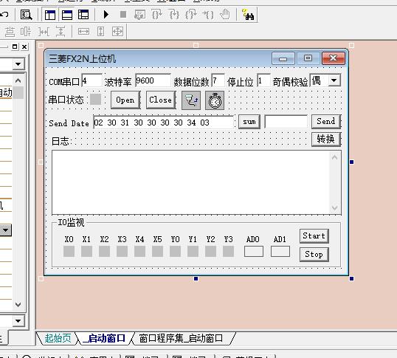Viewport: 397px width, 358px height.
Task: Select the 串口状态 label
Action: point(66,100)
